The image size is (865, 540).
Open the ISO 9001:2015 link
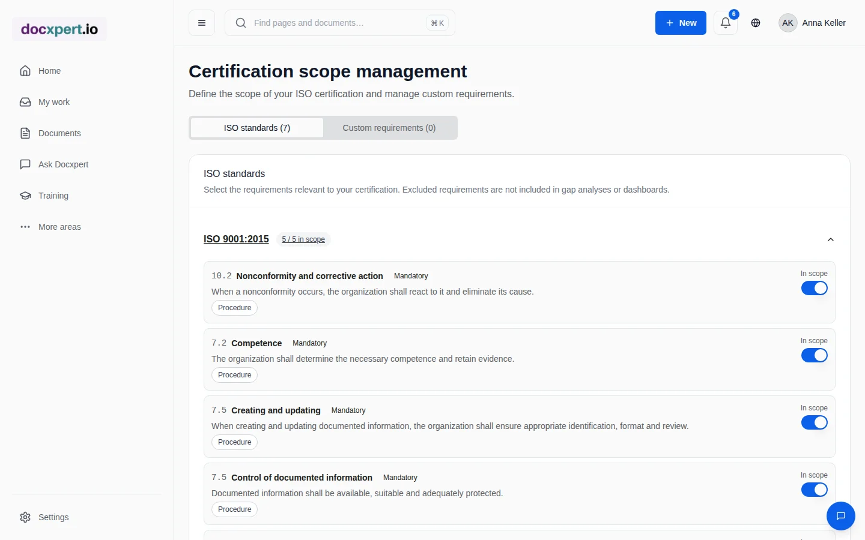pos(236,239)
